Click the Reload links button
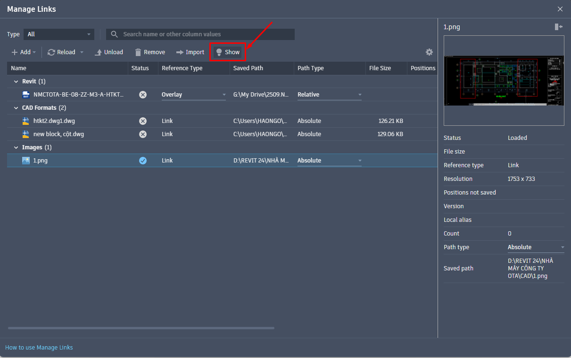Screen dimensions: 571x358 pos(61,52)
